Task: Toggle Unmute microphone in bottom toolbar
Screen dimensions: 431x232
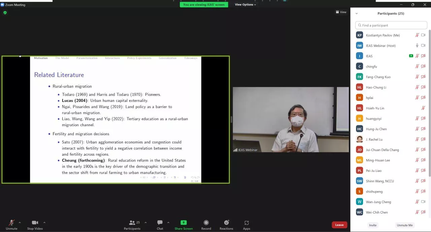Action: tap(11, 223)
